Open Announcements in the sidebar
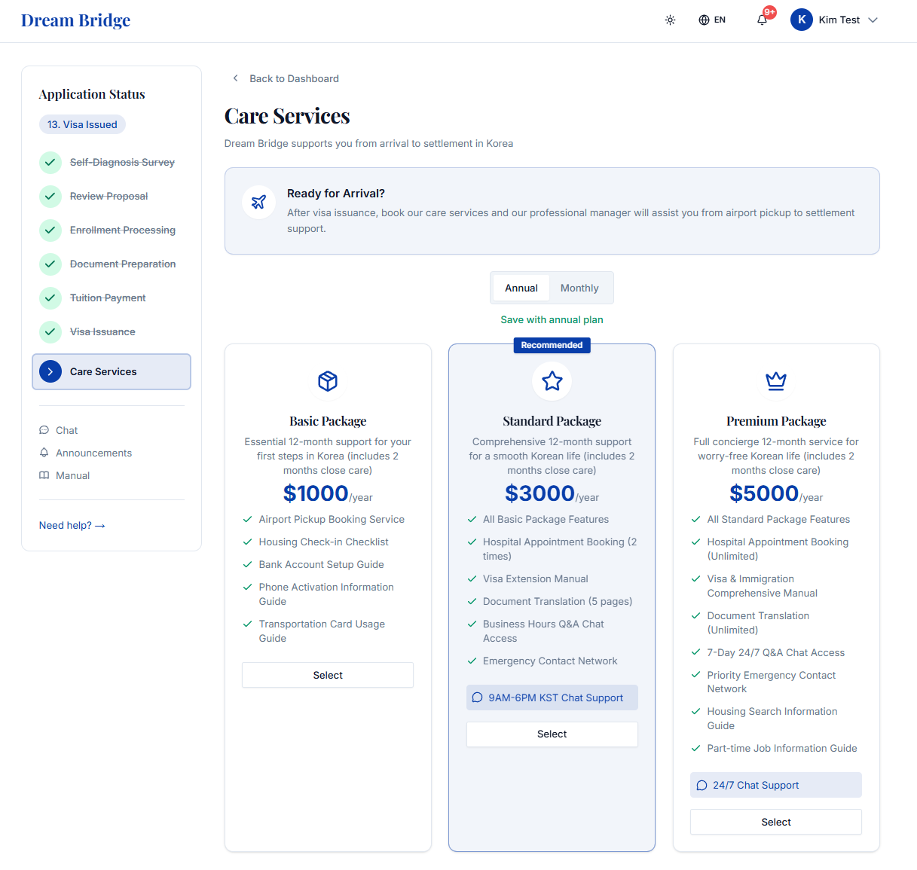The height and width of the screenshot is (870, 917). [x=86, y=453]
